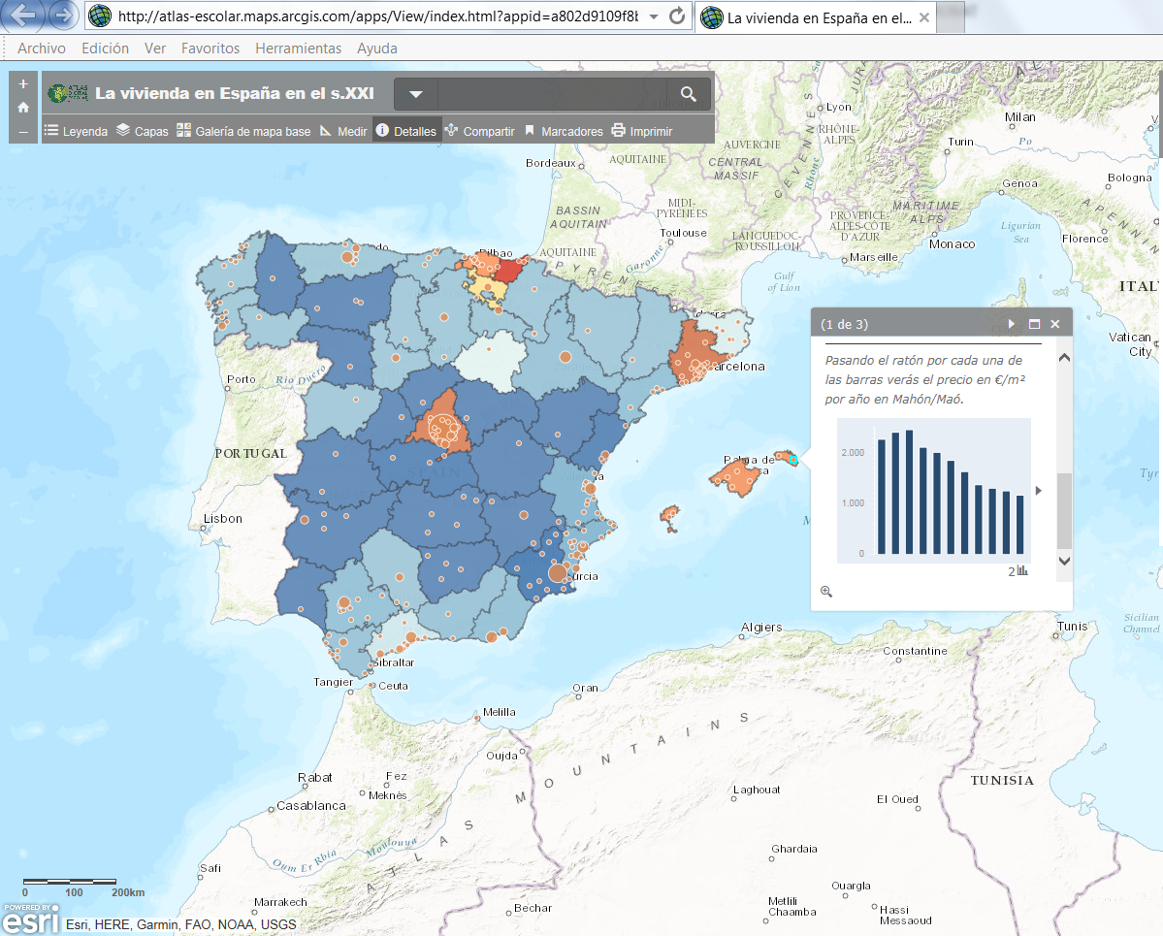The image size is (1163, 936).
Task: Click the Toulouse city label
Action: (683, 233)
